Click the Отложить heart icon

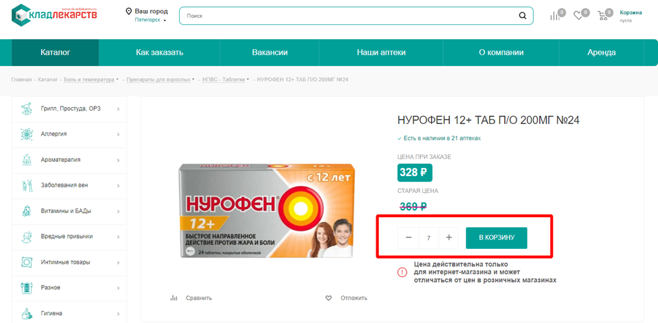pyautogui.click(x=328, y=298)
